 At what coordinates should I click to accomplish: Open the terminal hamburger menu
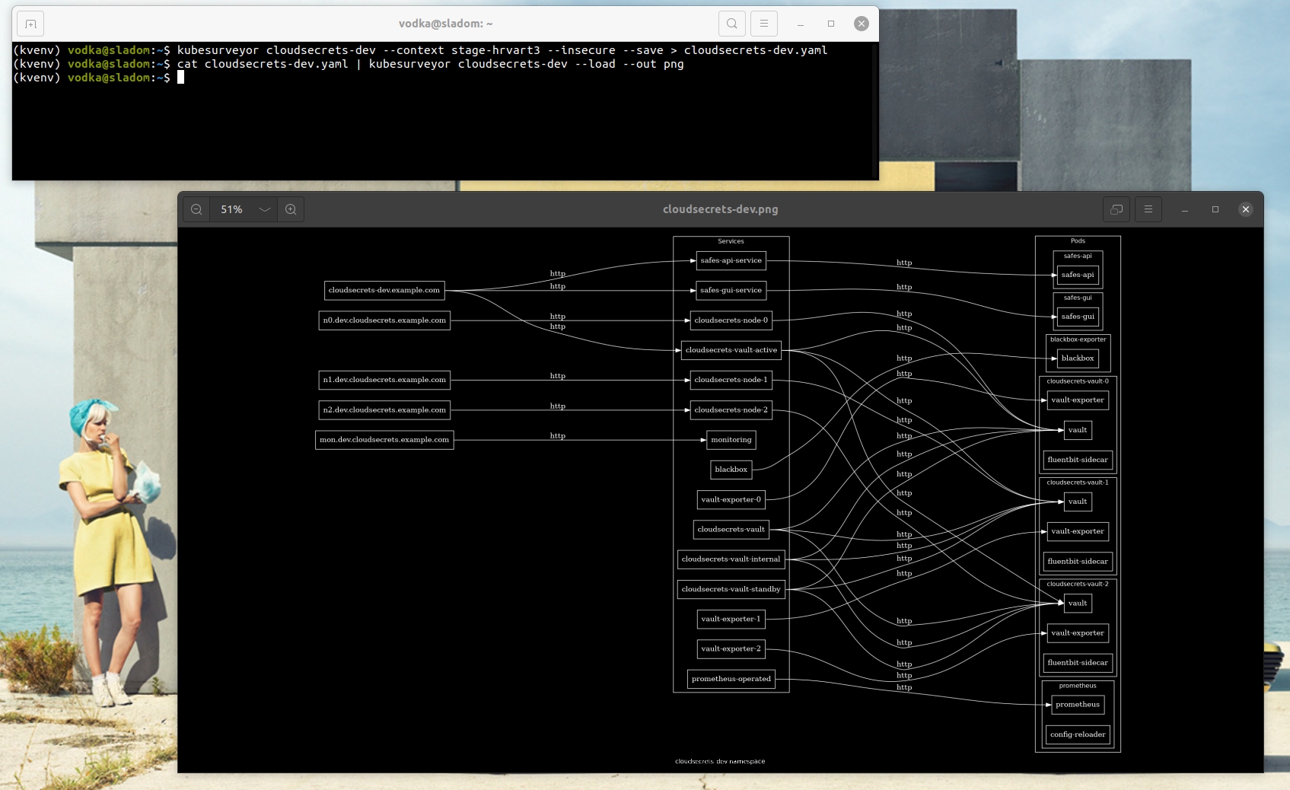[x=763, y=24]
